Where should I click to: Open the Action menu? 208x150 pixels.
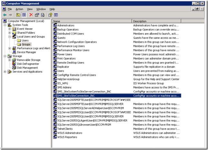click(x=19, y=9)
